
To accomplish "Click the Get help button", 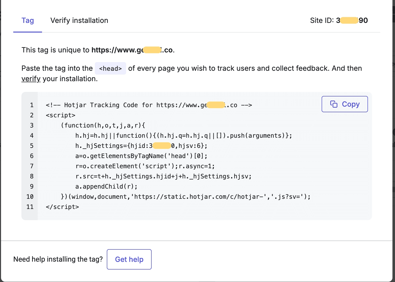I will point(129,259).
